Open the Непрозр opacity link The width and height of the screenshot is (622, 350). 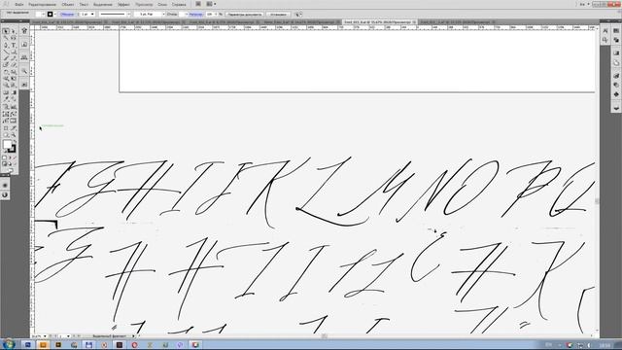(196, 15)
